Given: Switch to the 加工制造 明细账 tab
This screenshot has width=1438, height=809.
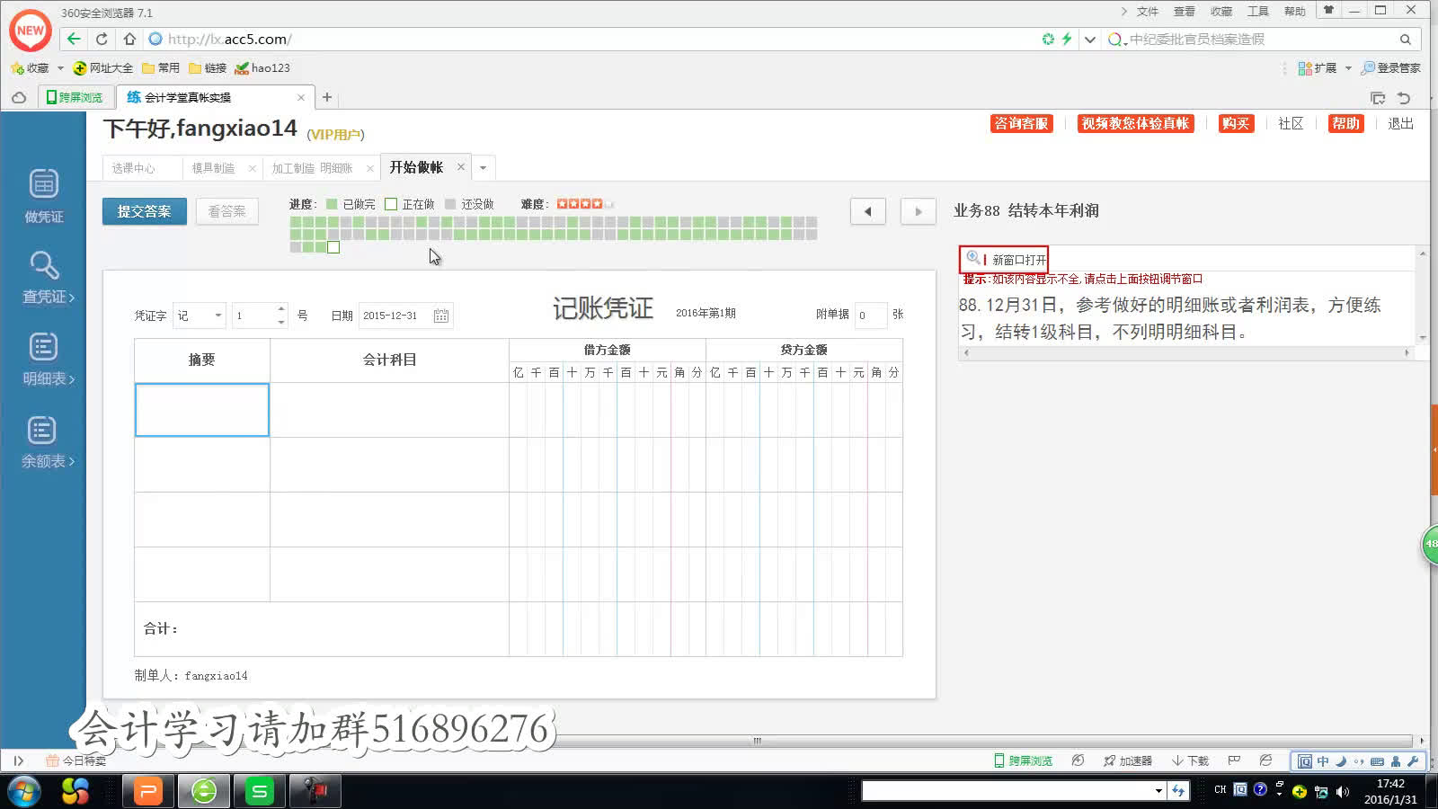Looking at the screenshot, I should (x=312, y=168).
